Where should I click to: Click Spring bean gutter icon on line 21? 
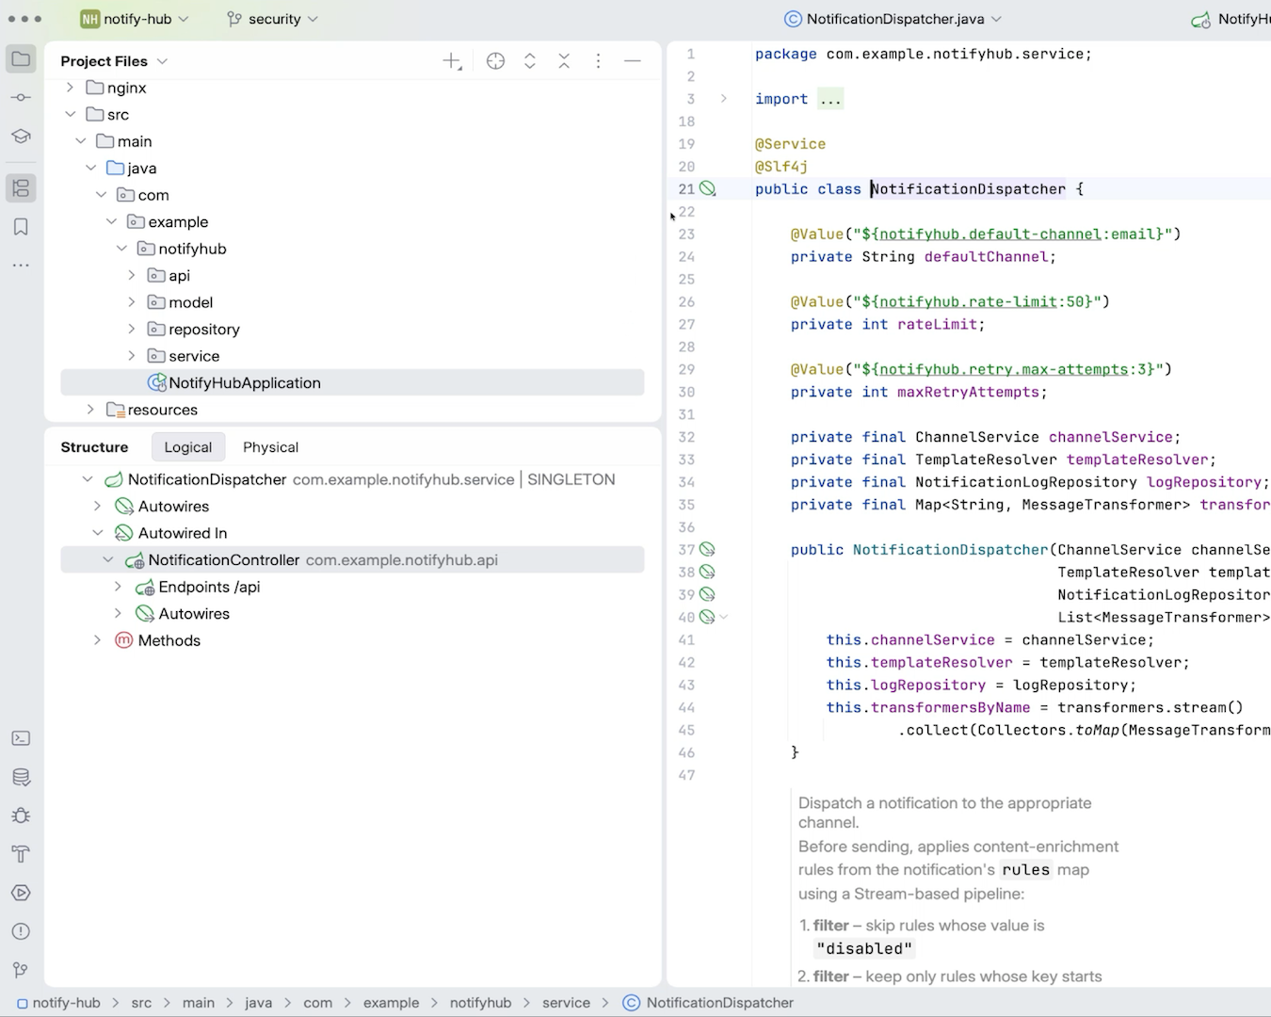708,189
